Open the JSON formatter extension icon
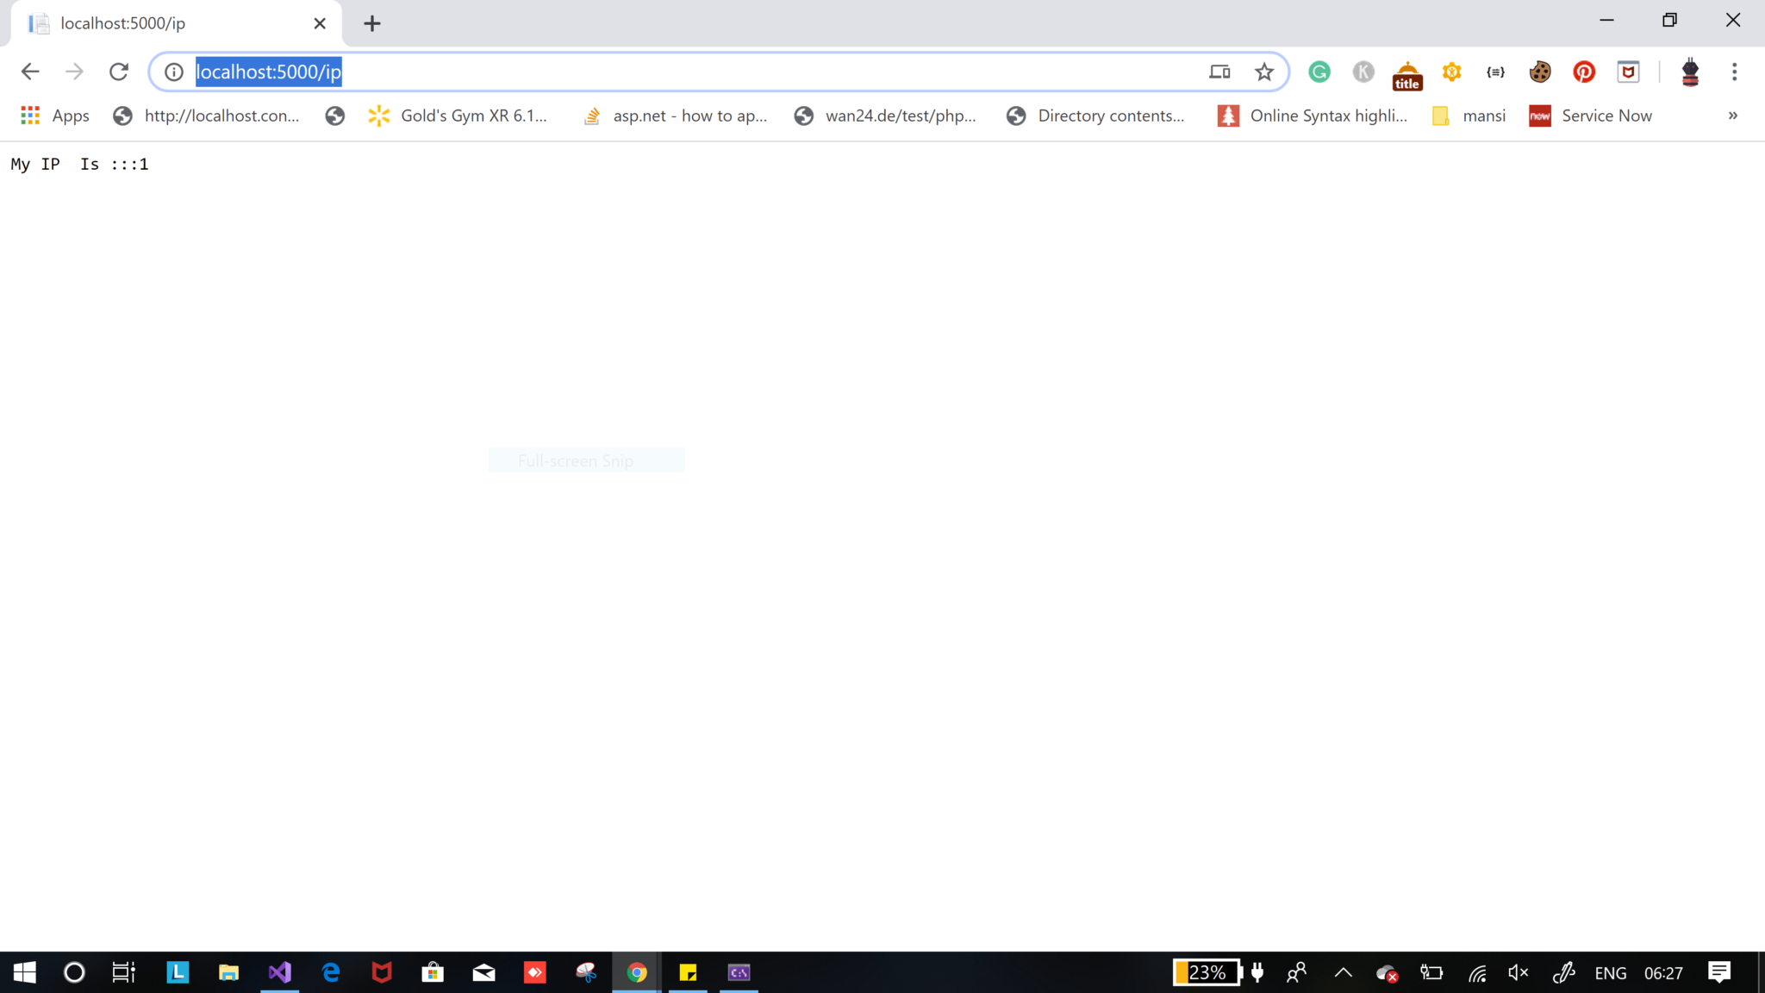The image size is (1765, 993). (1494, 72)
